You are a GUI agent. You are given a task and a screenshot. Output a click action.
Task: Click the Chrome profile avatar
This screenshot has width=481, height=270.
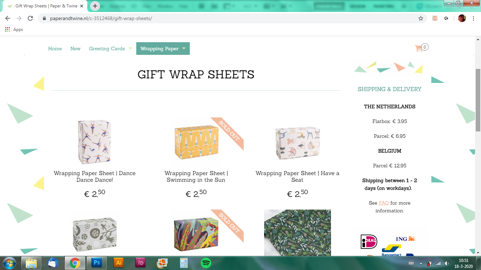pos(462,18)
